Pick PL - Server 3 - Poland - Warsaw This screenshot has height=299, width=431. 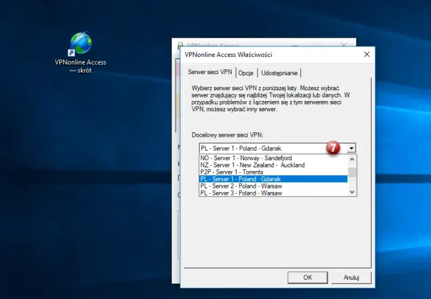(273, 193)
